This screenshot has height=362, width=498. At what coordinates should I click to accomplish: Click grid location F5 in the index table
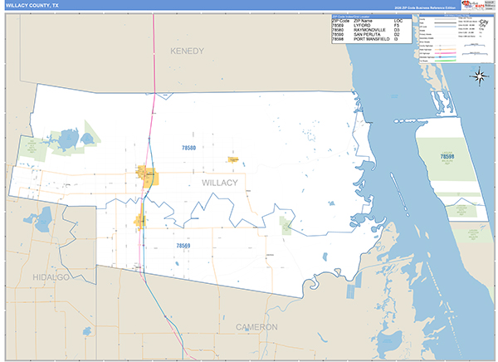(397, 26)
